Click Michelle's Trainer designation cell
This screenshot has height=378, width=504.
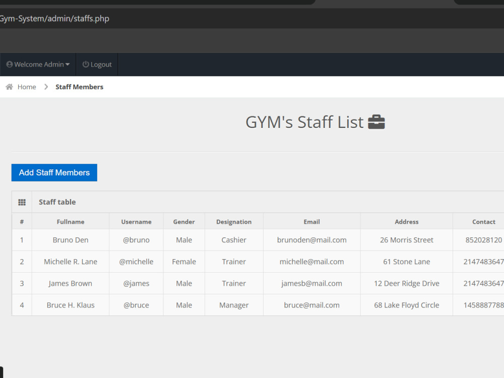[234, 262]
